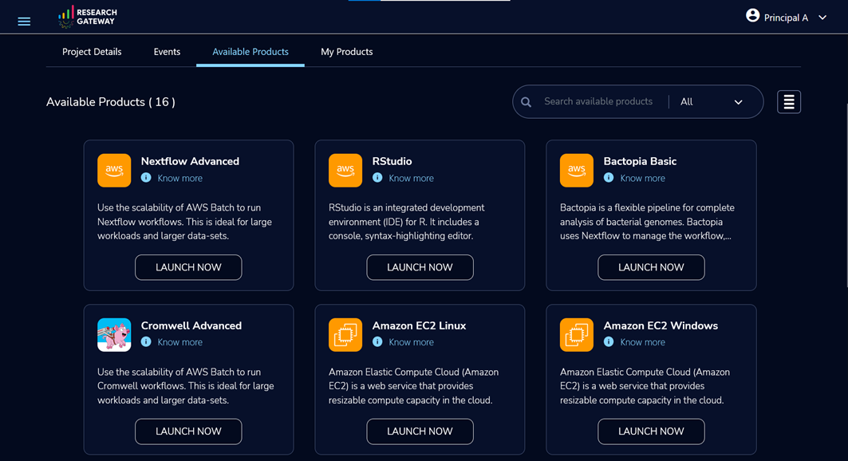
Task: Click the Research Gateway logo
Action: tap(88, 17)
